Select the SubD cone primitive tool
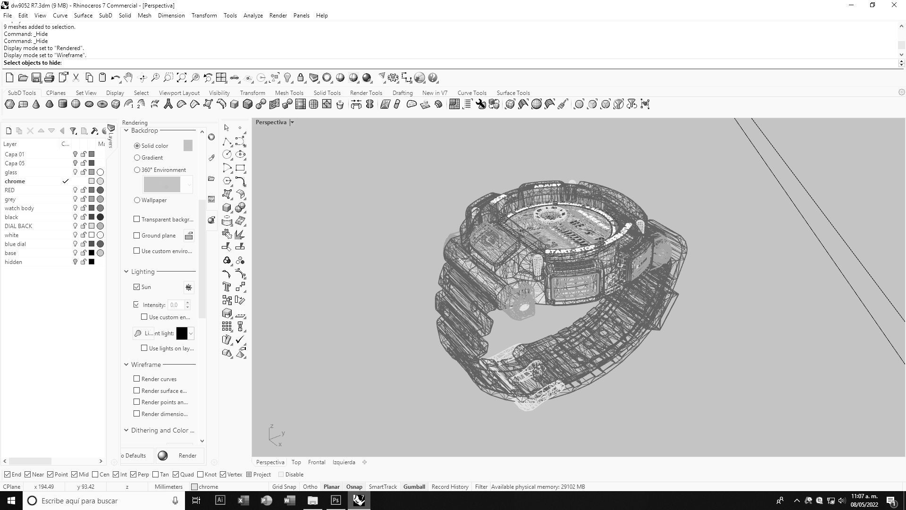Image resolution: width=906 pixels, height=510 pixels. click(36, 104)
